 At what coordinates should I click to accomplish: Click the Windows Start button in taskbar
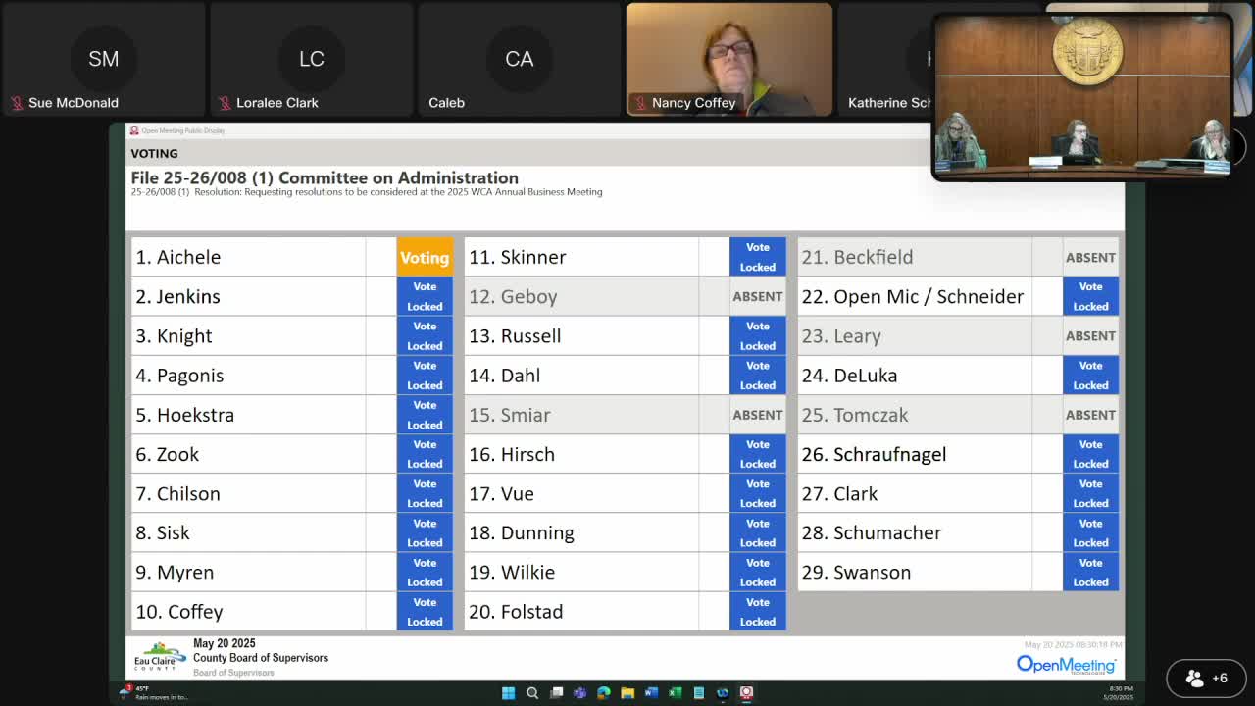[508, 693]
